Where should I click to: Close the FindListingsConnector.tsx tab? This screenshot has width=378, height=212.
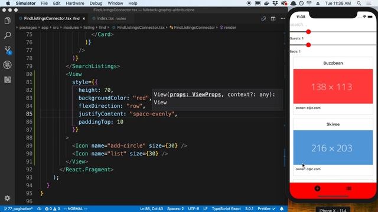coord(84,18)
